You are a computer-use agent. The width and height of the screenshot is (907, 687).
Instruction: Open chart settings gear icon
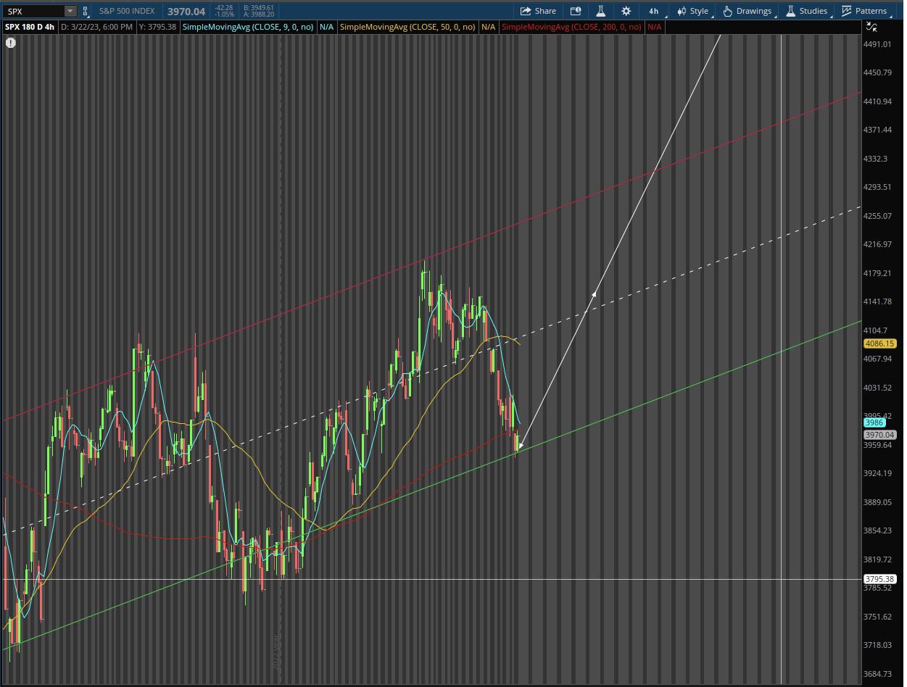click(x=626, y=11)
